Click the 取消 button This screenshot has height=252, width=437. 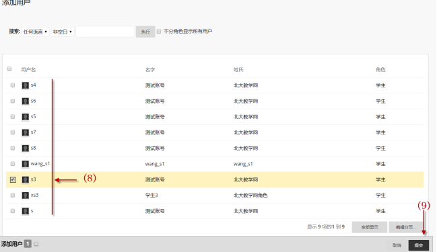(397, 245)
